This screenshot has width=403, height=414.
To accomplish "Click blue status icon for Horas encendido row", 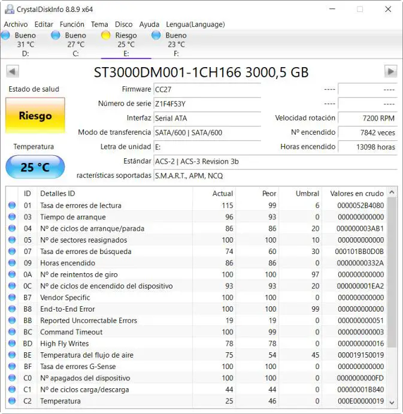I will point(12,262).
